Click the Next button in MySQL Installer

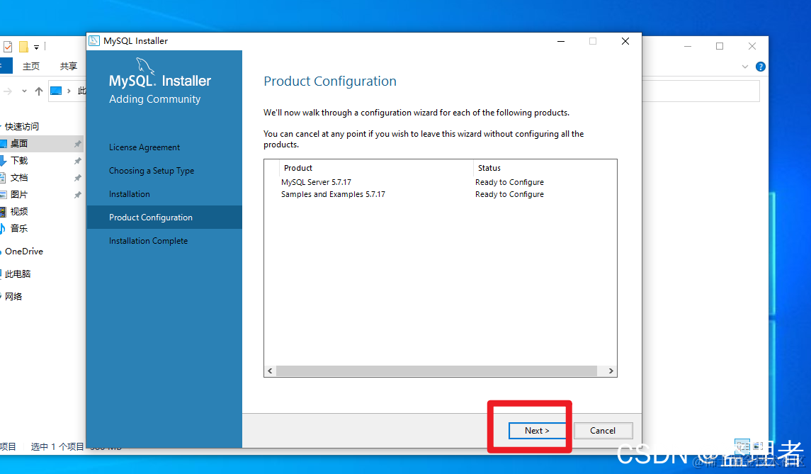[537, 431]
